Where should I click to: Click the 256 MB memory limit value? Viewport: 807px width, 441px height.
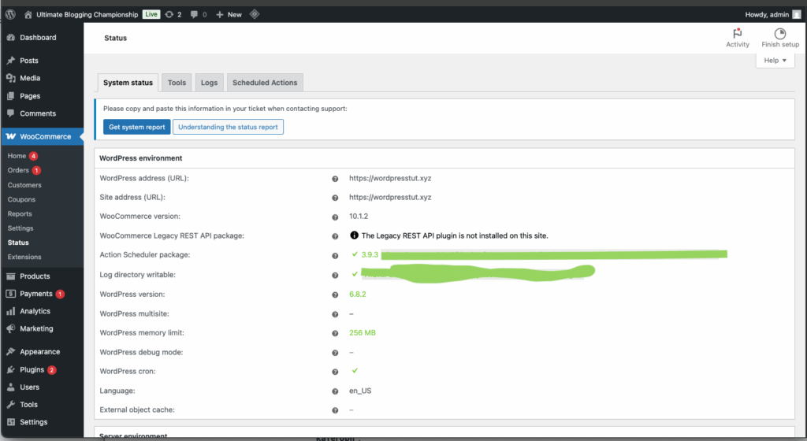[x=363, y=333]
